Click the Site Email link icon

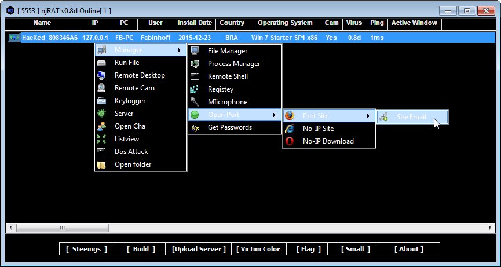(x=383, y=117)
